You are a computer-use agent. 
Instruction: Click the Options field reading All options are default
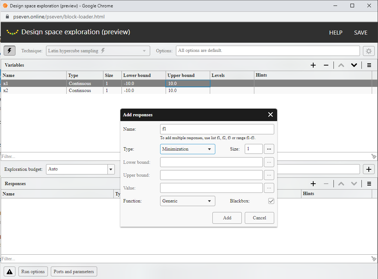pyautogui.click(x=268, y=51)
